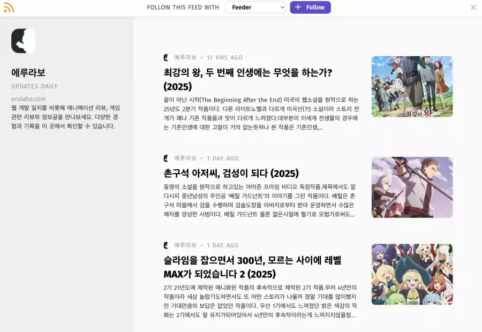This screenshot has height=332, width=482.
Task: Click 에루라보 source name on 17 hrs post
Action: 185,57
